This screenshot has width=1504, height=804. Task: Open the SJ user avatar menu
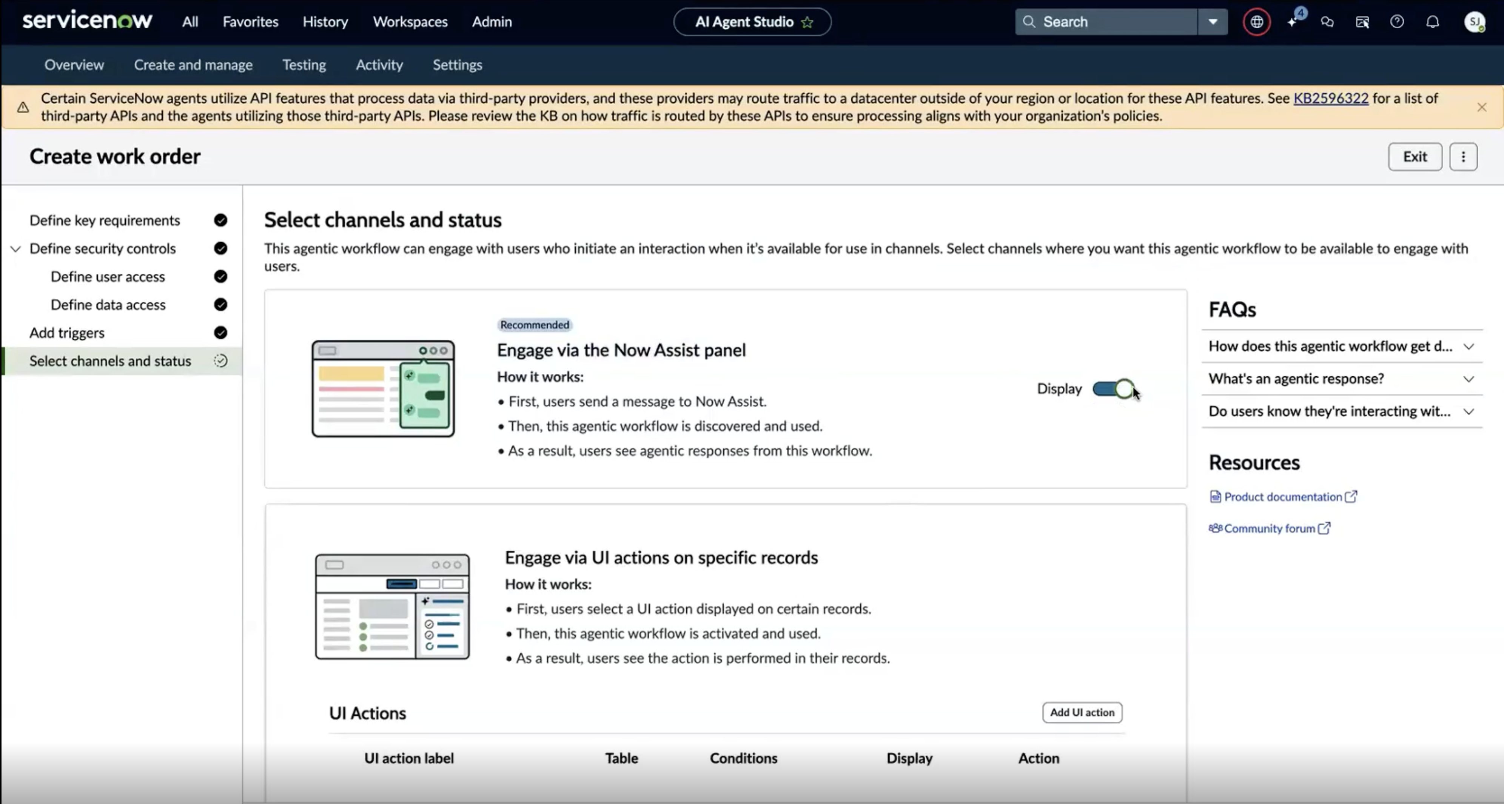click(1474, 22)
